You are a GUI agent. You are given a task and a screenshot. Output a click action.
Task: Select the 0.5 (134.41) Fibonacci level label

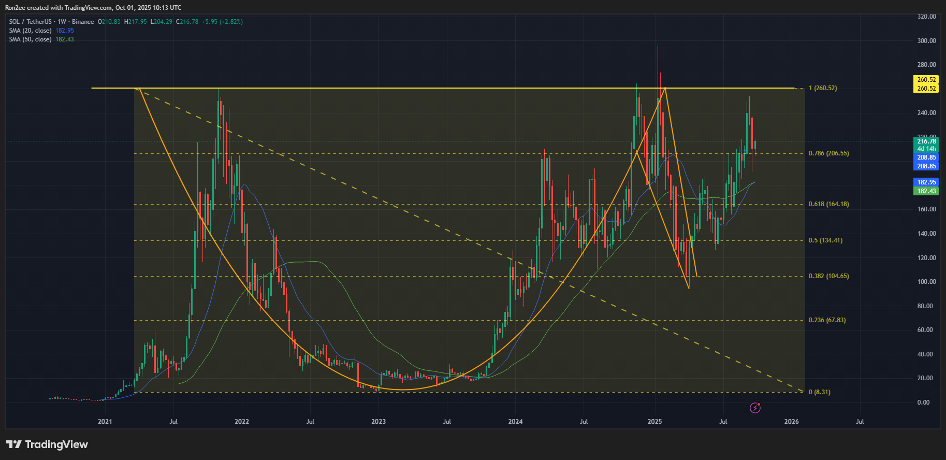pos(825,240)
